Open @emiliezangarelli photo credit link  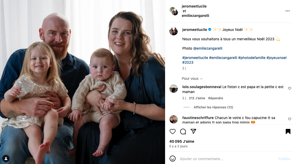click(x=208, y=48)
